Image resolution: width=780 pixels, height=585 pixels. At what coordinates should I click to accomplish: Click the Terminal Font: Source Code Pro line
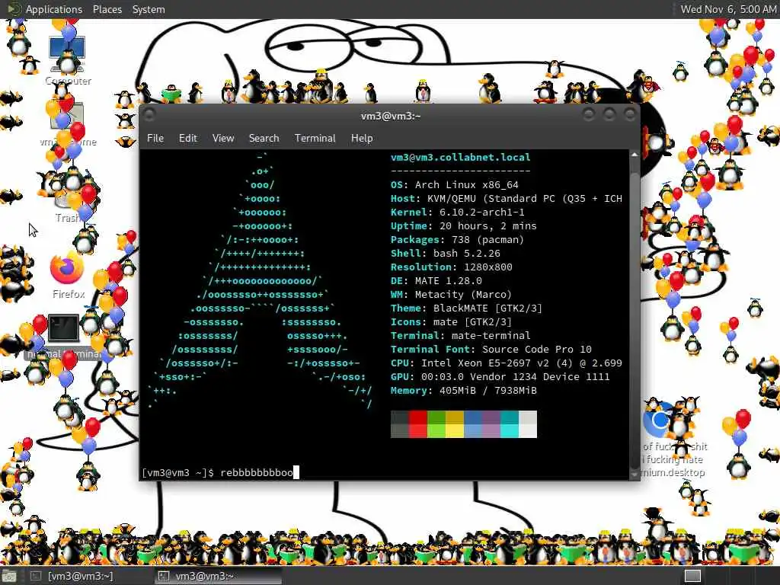tap(491, 349)
